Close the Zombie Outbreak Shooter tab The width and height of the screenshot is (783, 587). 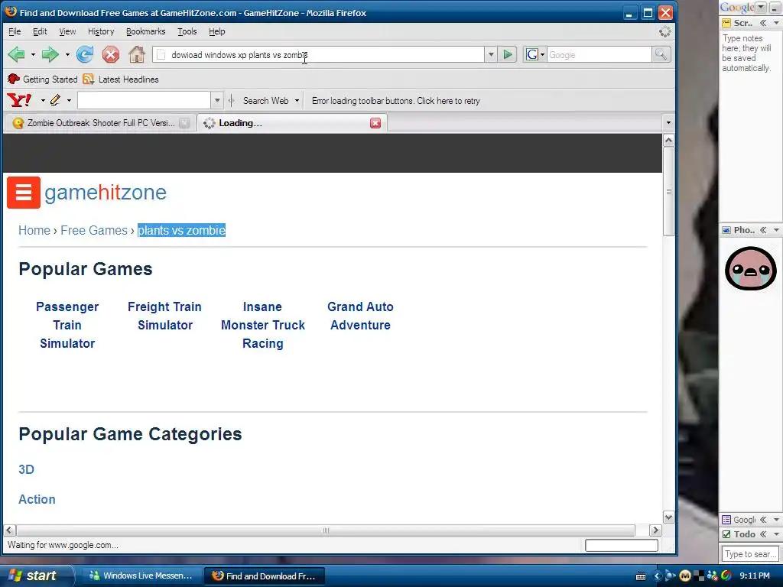[x=184, y=123]
